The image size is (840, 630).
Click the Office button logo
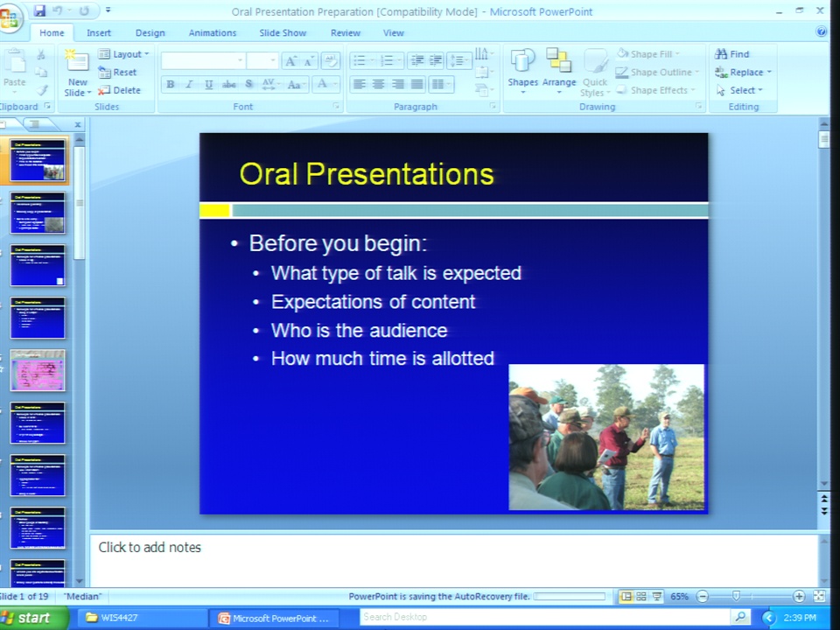pyautogui.click(x=9, y=19)
